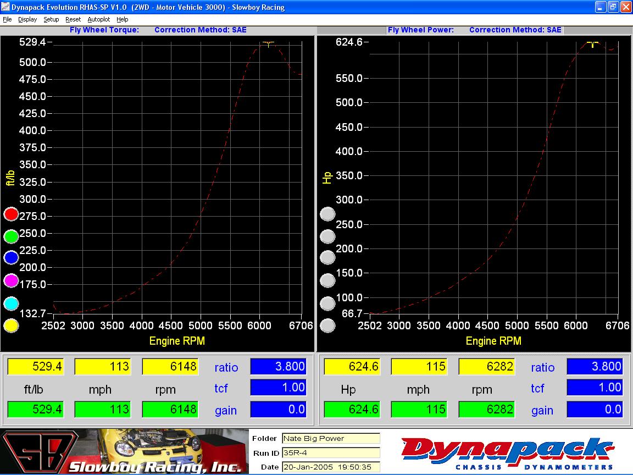Screen dimensions: 633x475
Task: Click the peak power cursor marker
Action: (592, 43)
